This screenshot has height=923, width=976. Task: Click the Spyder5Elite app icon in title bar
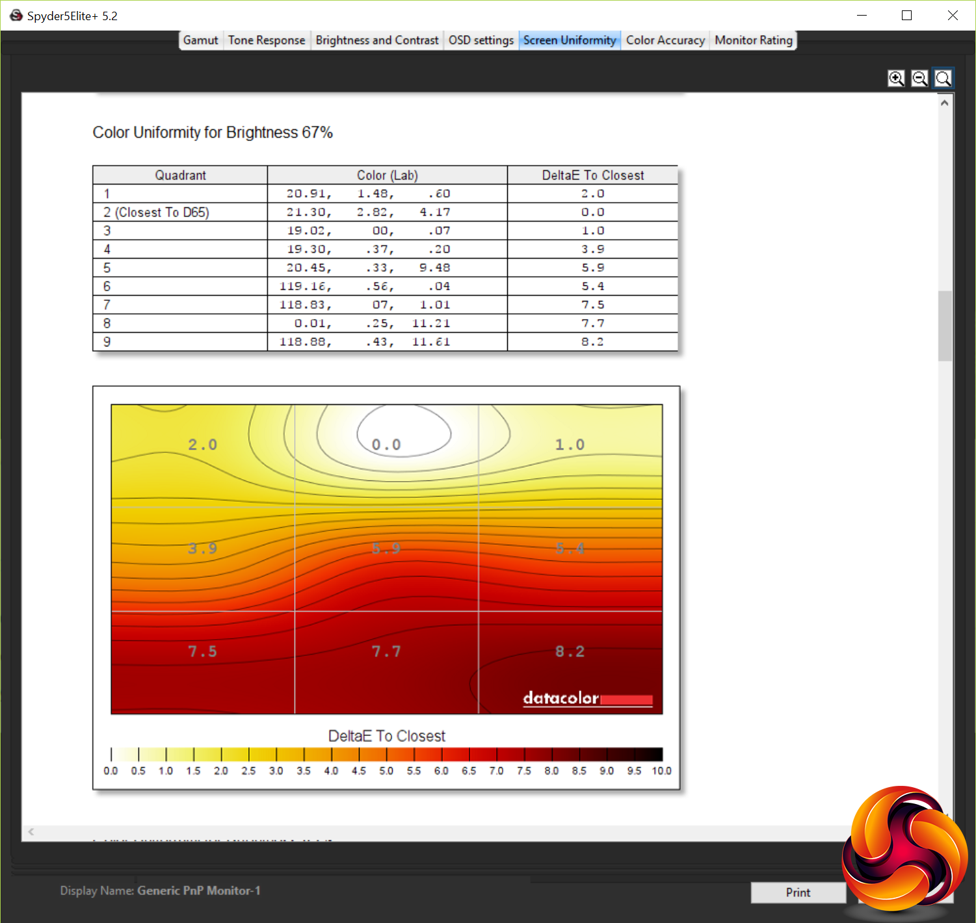16,16
